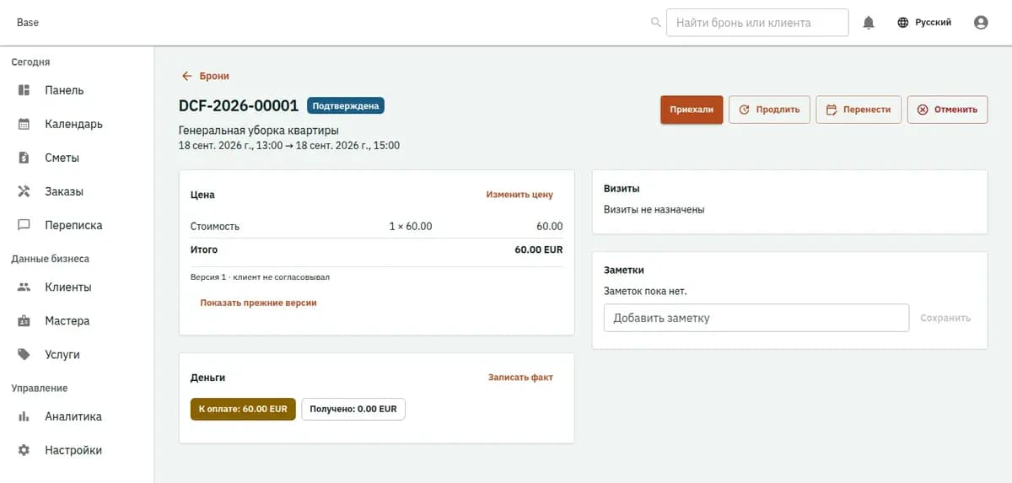Click the Сметы document icon

coord(24,158)
